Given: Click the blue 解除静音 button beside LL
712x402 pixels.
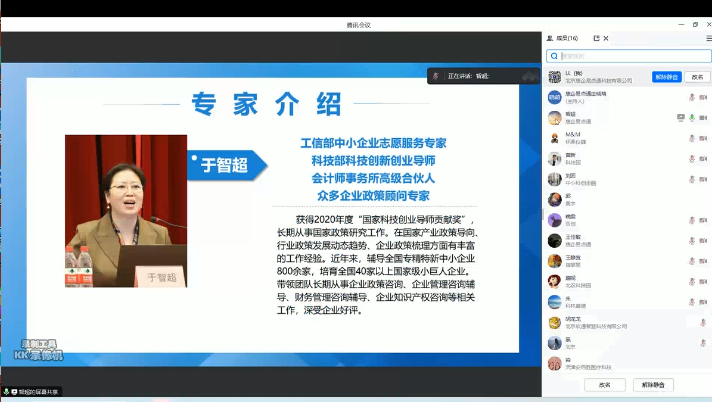Looking at the screenshot, I should pos(667,77).
